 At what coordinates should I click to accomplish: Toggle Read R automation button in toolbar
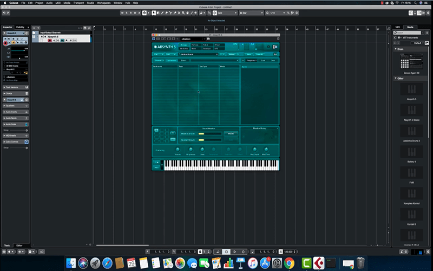tap(130, 13)
